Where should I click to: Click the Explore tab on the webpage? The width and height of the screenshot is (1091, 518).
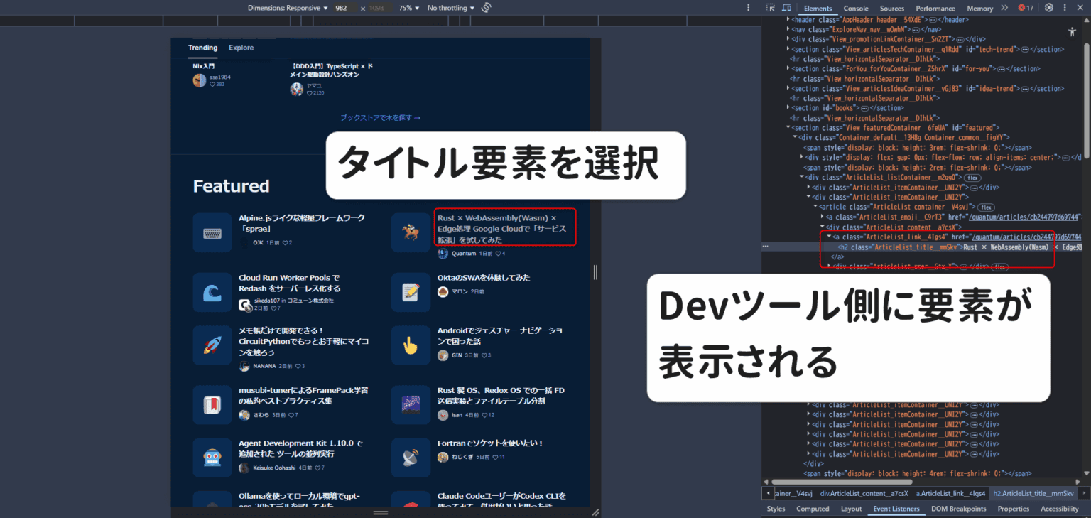pos(241,48)
